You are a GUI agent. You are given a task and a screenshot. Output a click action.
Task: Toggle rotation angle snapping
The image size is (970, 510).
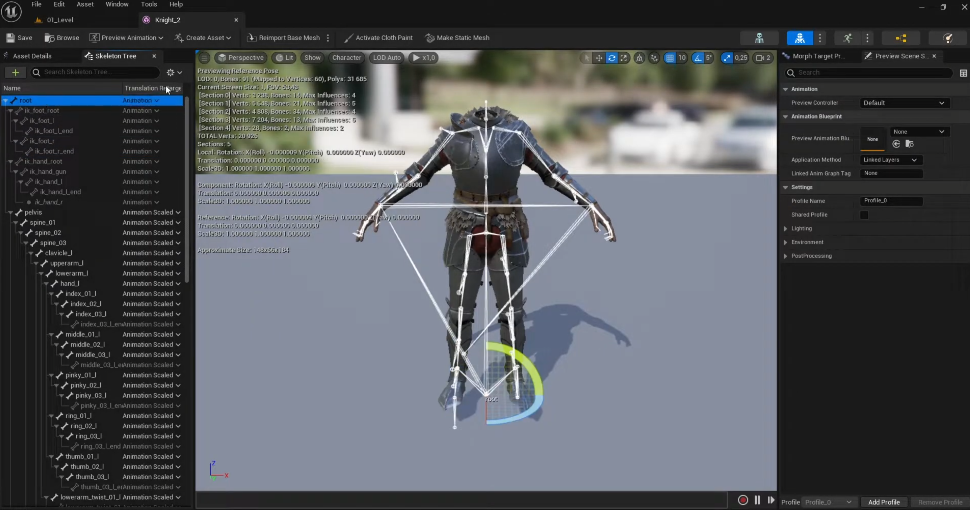(698, 58)
